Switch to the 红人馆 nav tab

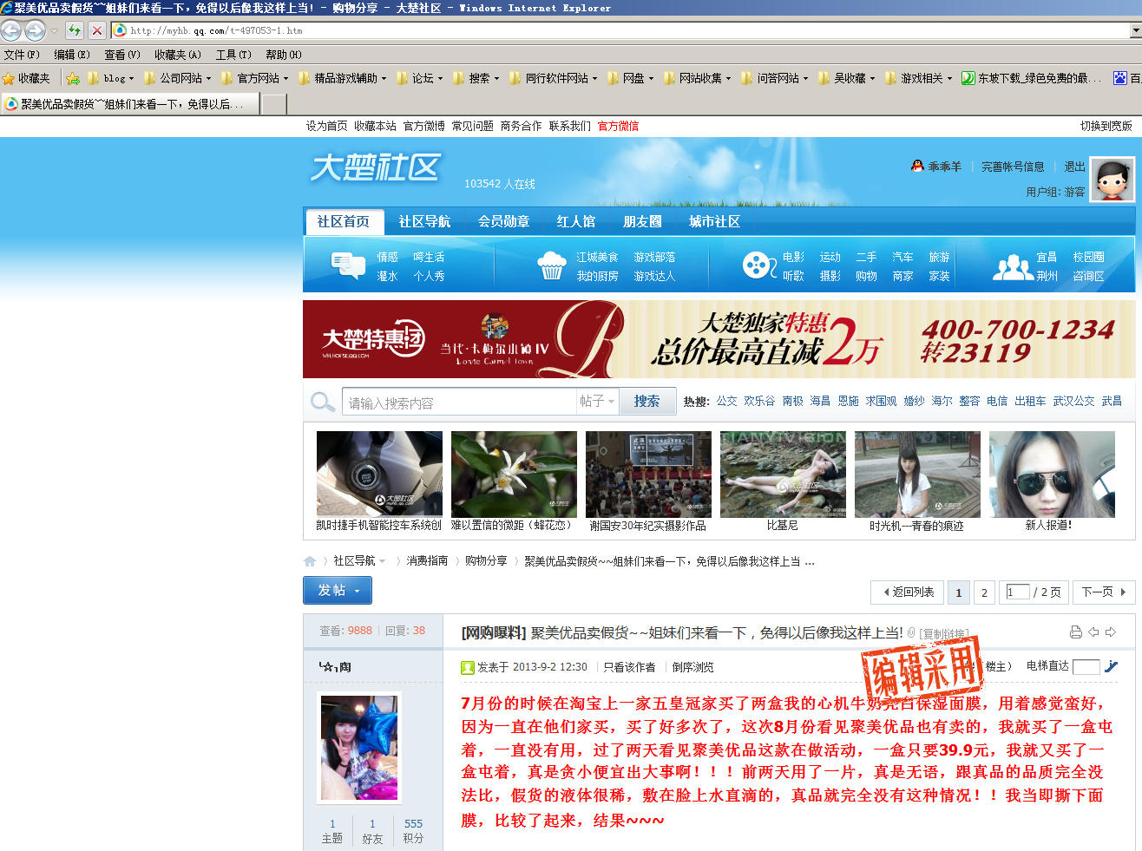[x=576, y=221]
